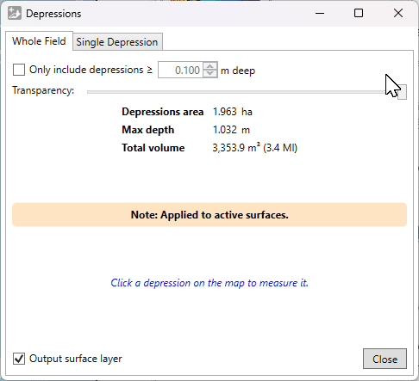
Task: Switch to the Whole Field tab
Action: tap(39, 41)
